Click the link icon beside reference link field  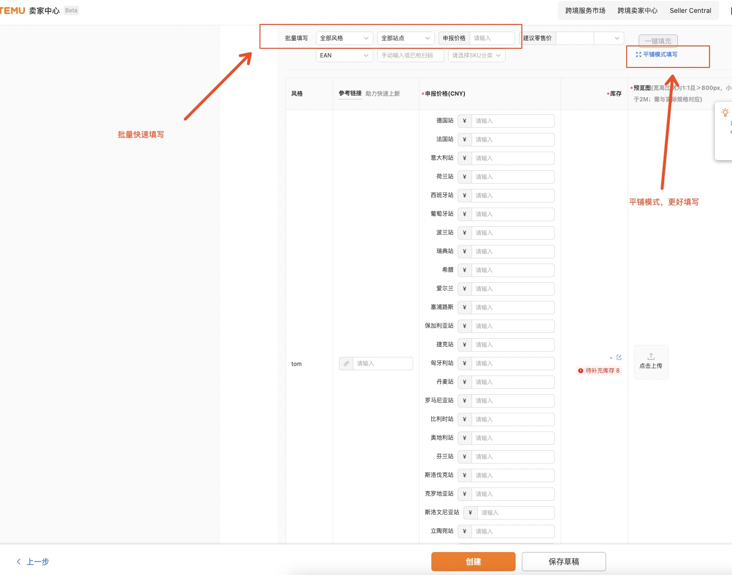[346, 364]
